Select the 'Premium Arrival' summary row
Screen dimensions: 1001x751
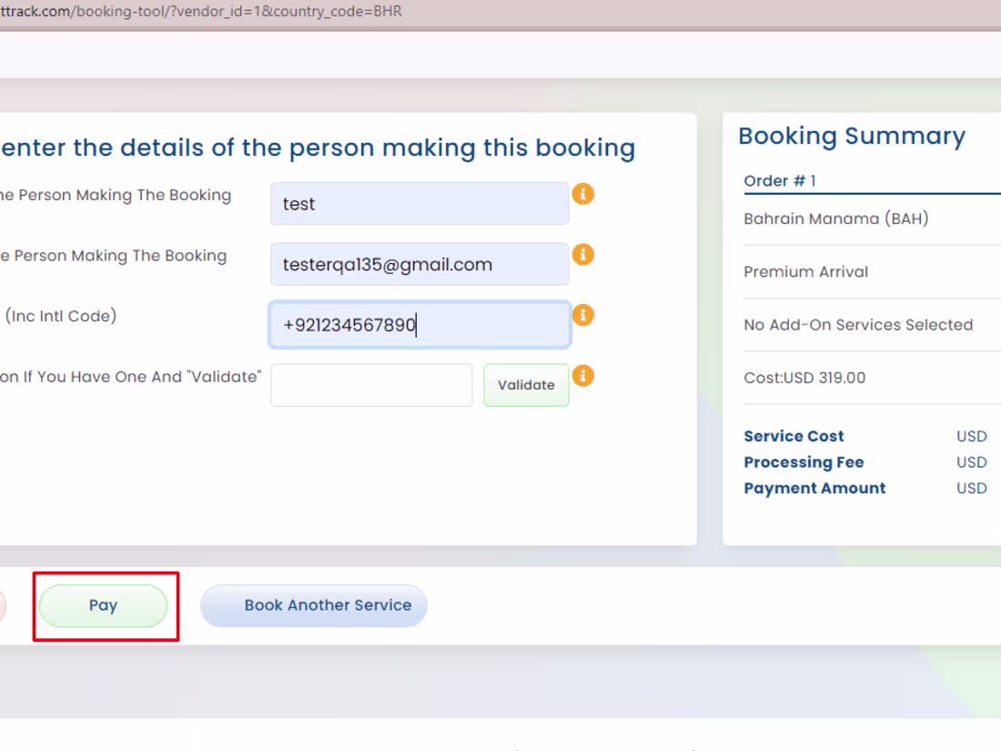pos(805,271)
